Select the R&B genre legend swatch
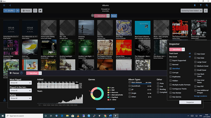Image resolution: width=211 pixels, height=118 pixels. (108, 90)
